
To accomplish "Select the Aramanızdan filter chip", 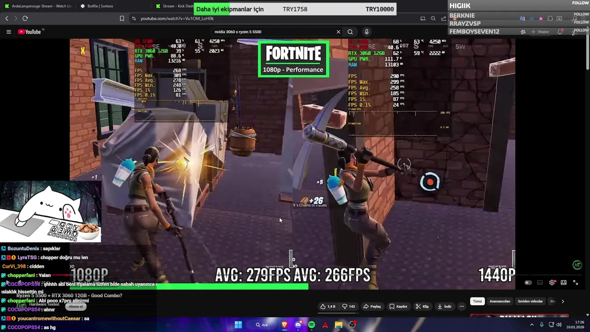I will tap(500, 301).
